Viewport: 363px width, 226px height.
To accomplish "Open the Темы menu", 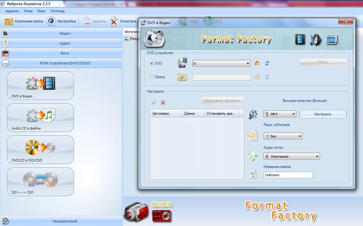I will click(x=28, y=11).
